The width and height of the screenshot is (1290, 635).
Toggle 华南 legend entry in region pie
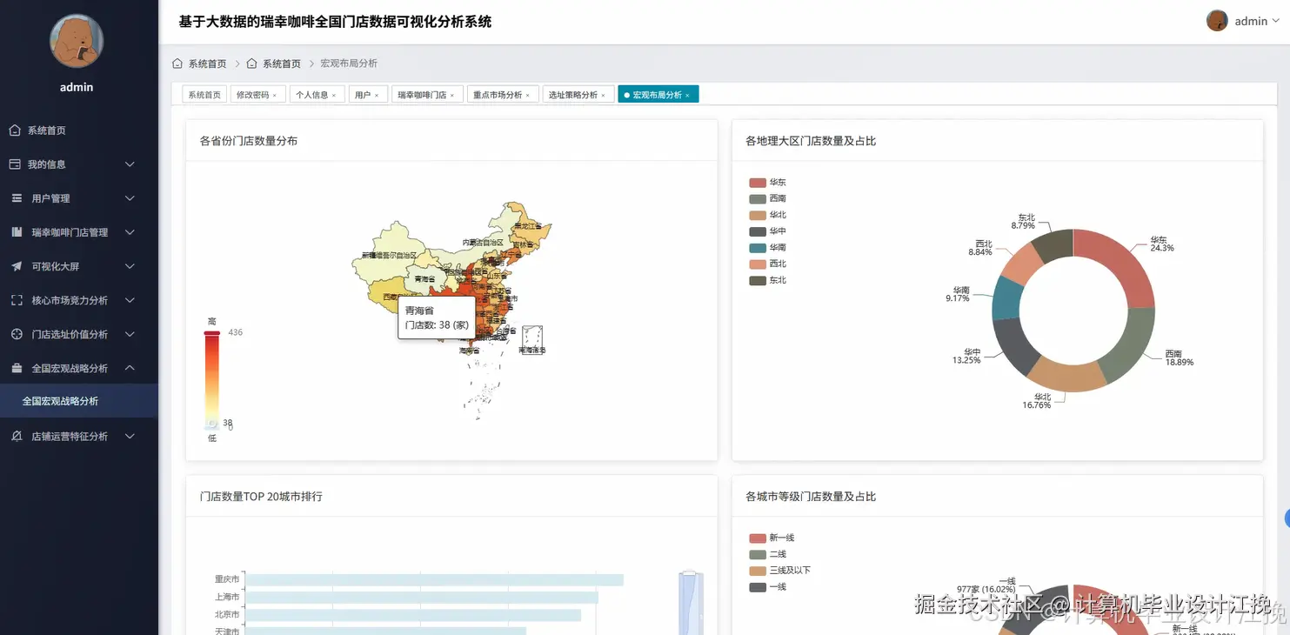tap(767, 248)
